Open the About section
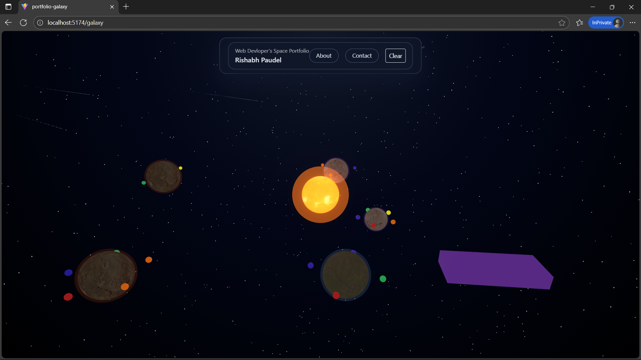 coord(324,56)
